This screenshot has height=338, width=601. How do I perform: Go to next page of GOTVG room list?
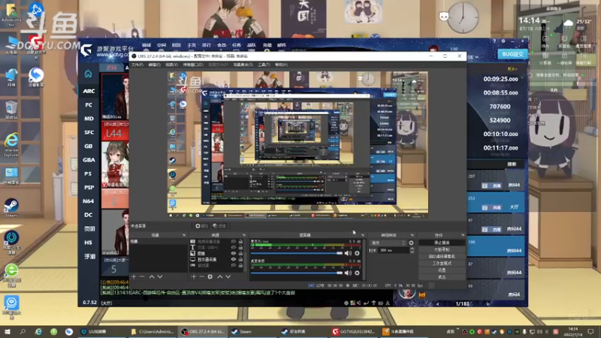[x=488, y=304]
